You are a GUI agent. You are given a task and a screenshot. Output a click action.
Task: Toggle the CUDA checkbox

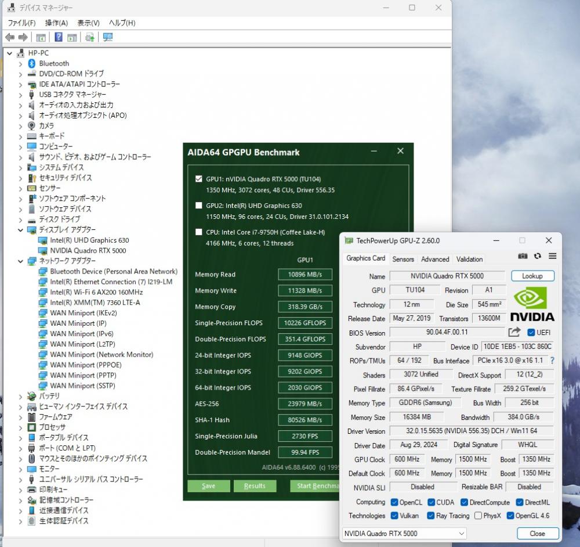tap(431, 502)
